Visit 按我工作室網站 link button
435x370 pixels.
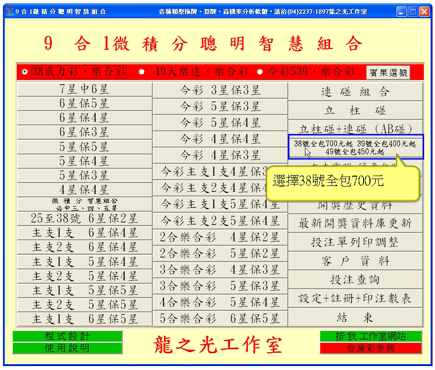click(370, 336)
